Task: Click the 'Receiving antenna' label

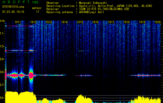Action: point(60,12)
